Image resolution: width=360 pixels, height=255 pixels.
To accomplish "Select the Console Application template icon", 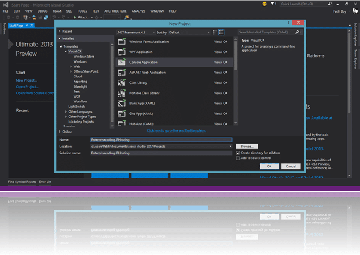I will click(121, 62).
